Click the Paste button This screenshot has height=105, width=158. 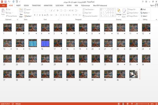coord(3,12)
